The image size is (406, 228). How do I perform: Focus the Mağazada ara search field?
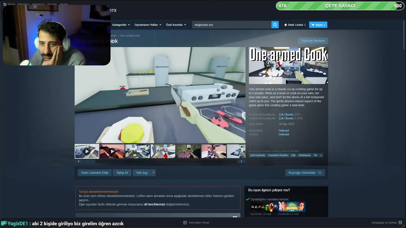pos(232,25)
